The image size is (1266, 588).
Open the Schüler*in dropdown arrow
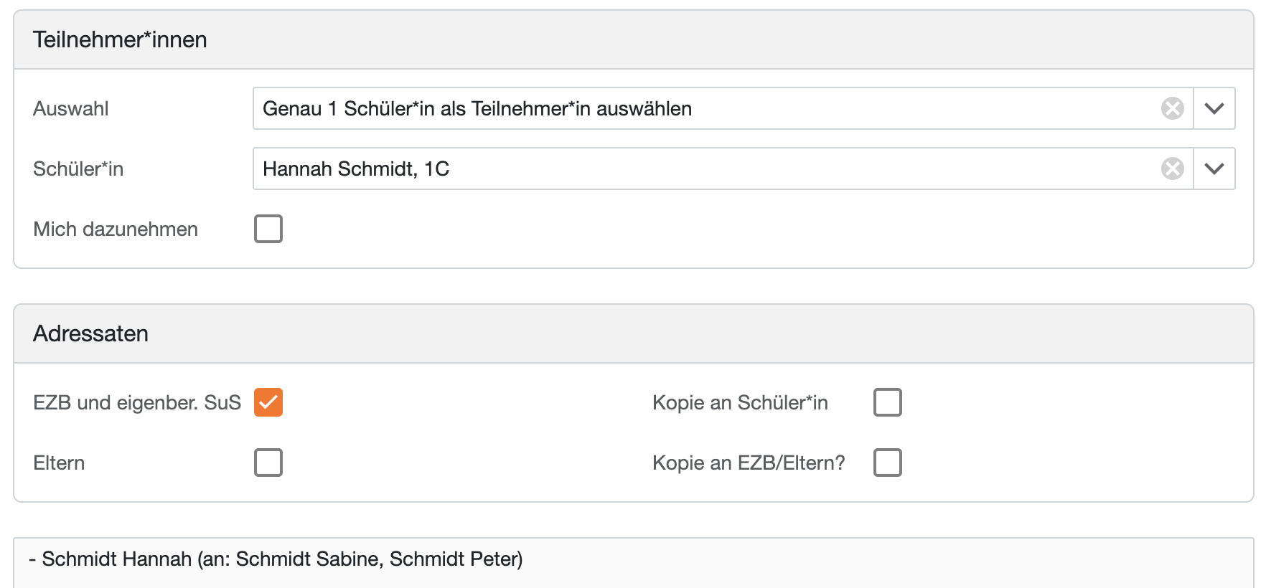(1214, 169)
